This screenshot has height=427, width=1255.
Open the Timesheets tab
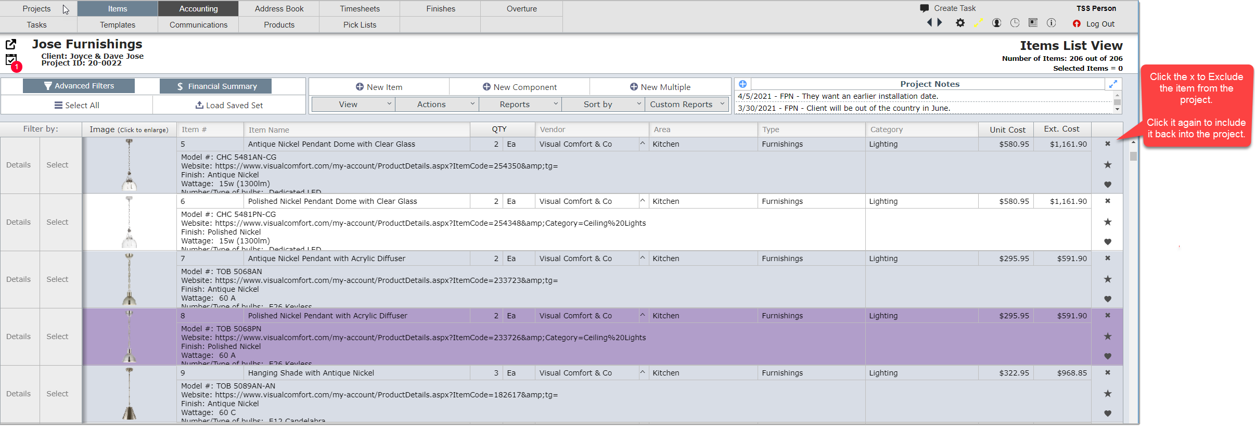pos(360,9)
